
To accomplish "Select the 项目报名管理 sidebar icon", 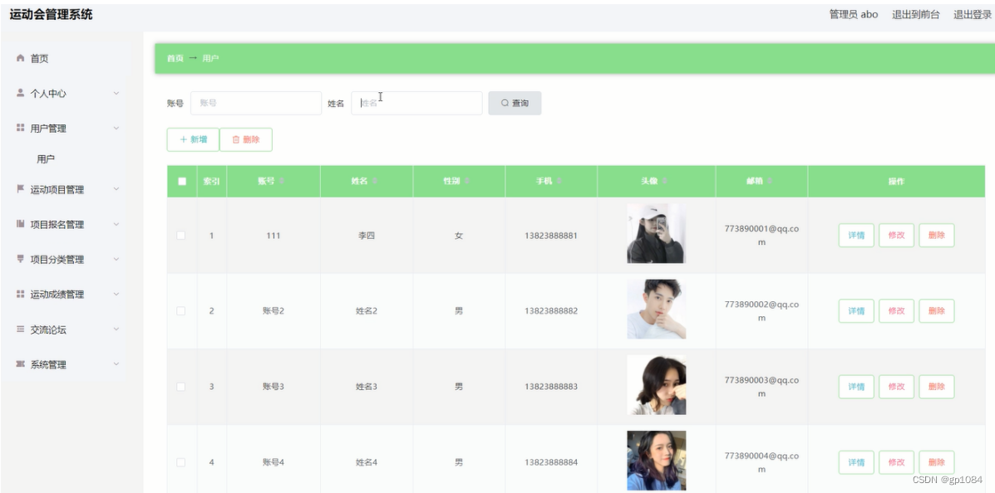I will pos(21,223).
